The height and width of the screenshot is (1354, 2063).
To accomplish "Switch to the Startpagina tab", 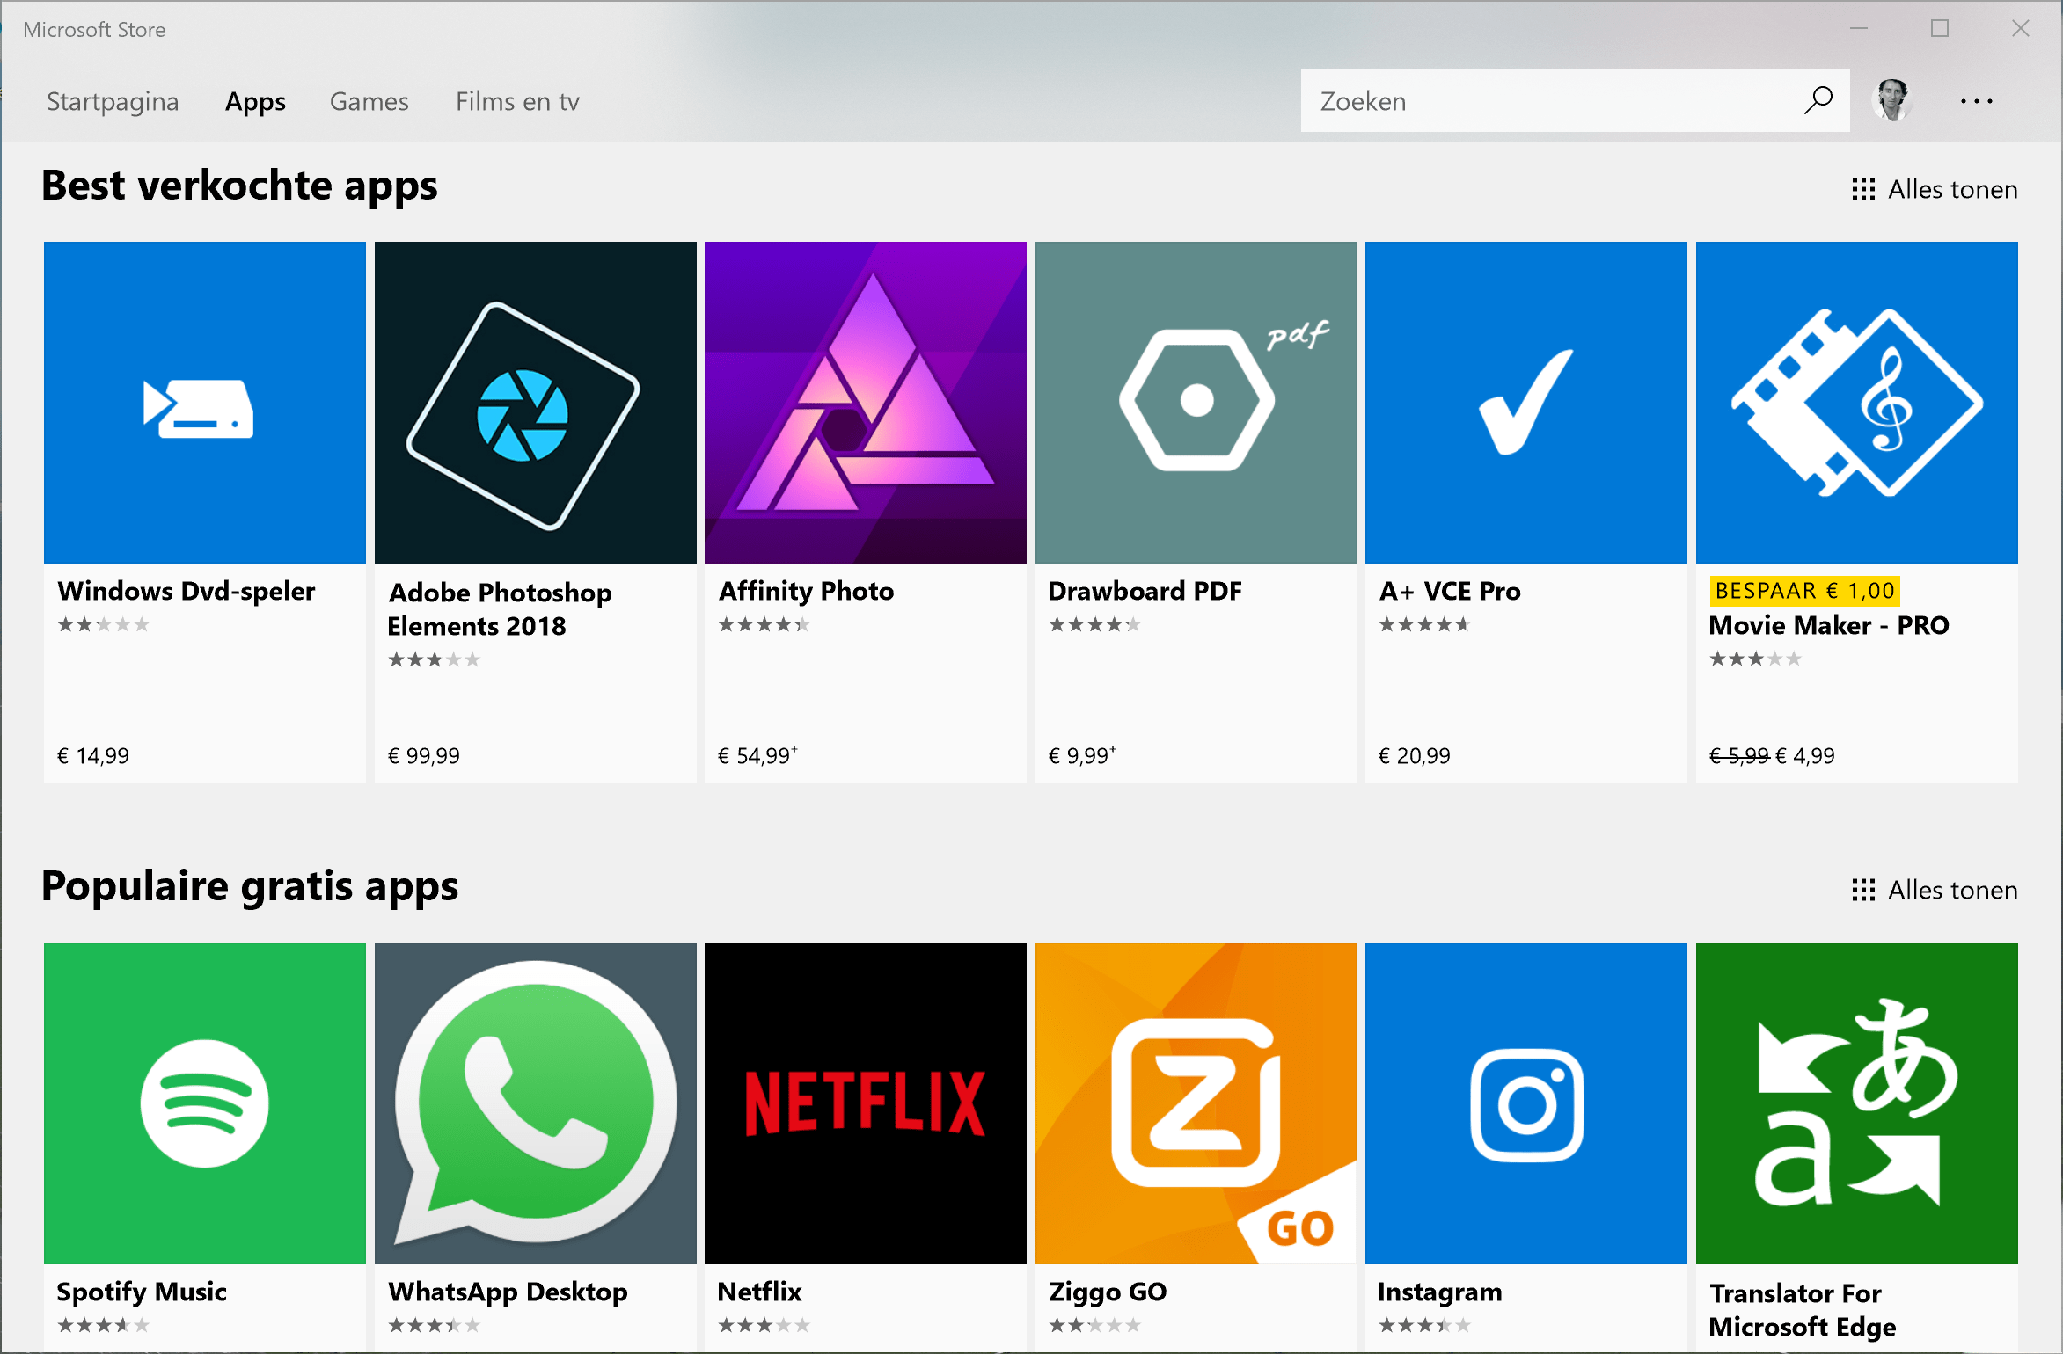I will coord(113,101).
